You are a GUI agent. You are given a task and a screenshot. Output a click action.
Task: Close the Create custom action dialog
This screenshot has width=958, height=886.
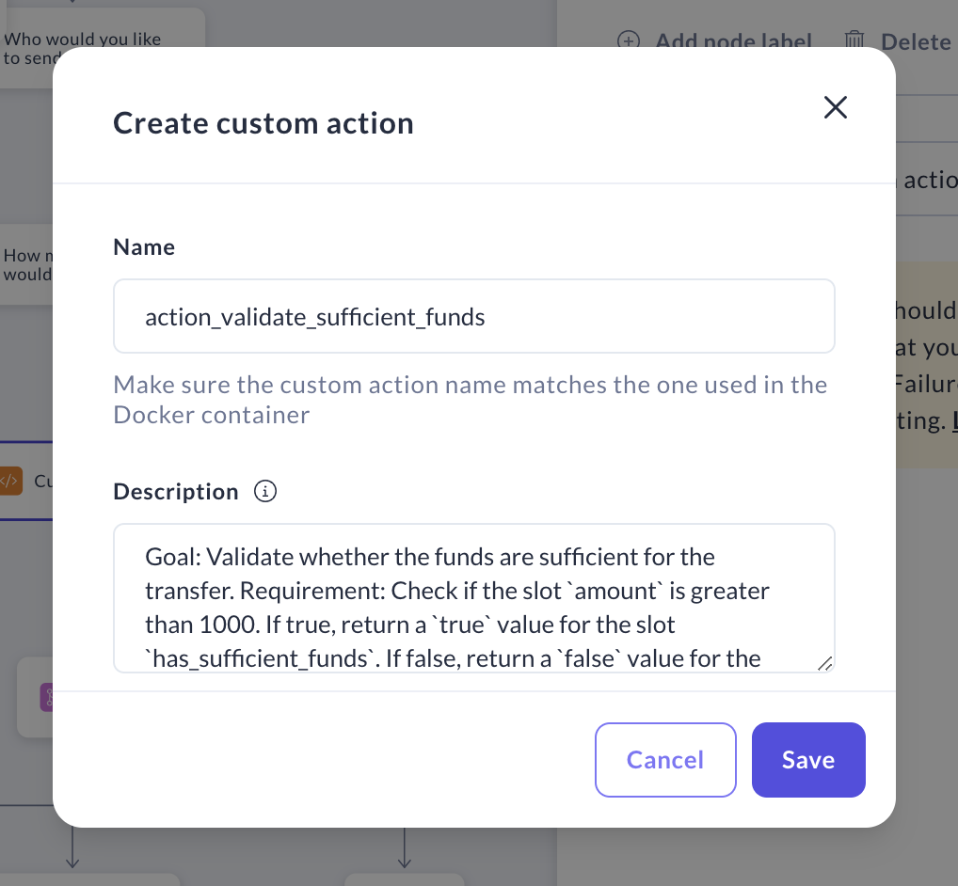(835, 107)
